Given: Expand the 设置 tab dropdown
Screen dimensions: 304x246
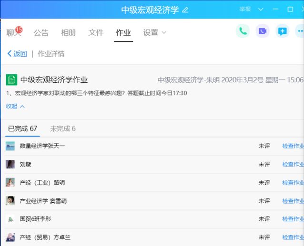Looking at the screenshot, I should point(155,32).
